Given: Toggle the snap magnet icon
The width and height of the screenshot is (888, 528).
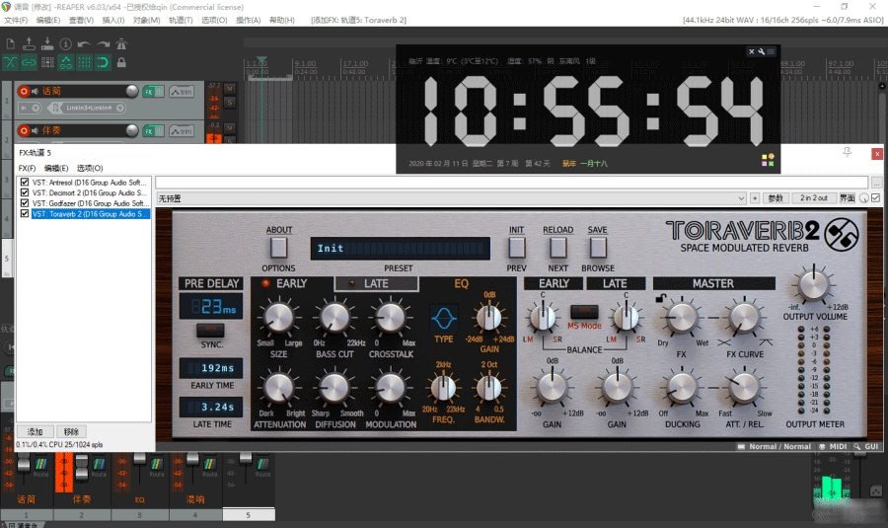Looking at the screenshot, I should pyautogui.click(x=103, y=62).
